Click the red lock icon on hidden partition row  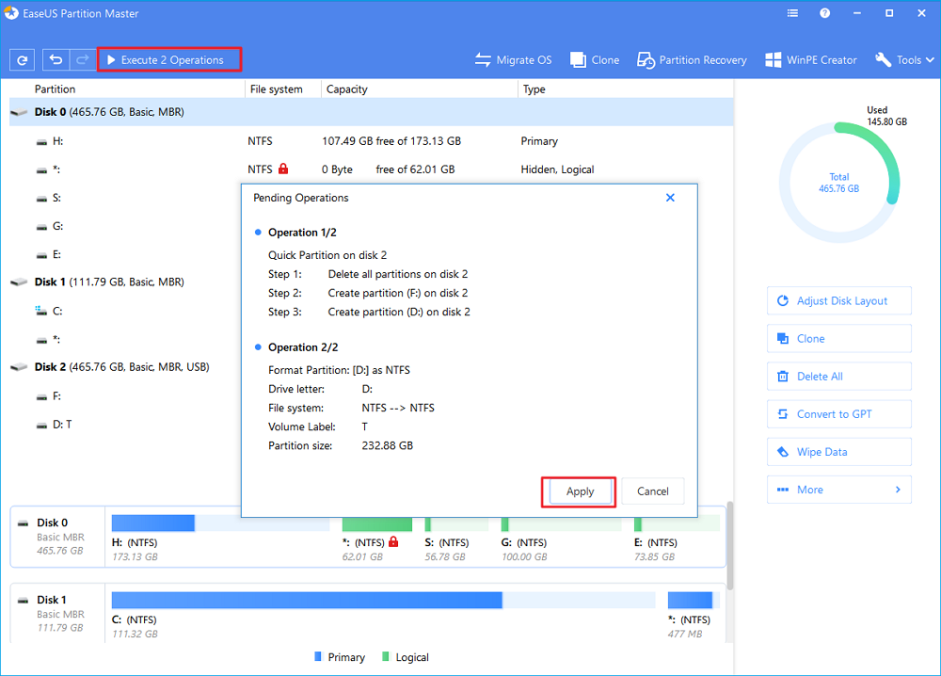click(283, 169)
